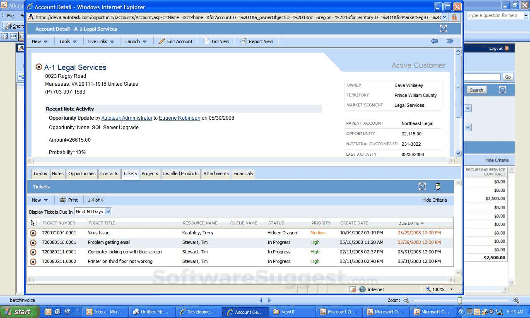Open the Eugene Robinson link in Recent Note Activity
The height and width of the screenshot is (318, 530).
[x=179, y=118]
